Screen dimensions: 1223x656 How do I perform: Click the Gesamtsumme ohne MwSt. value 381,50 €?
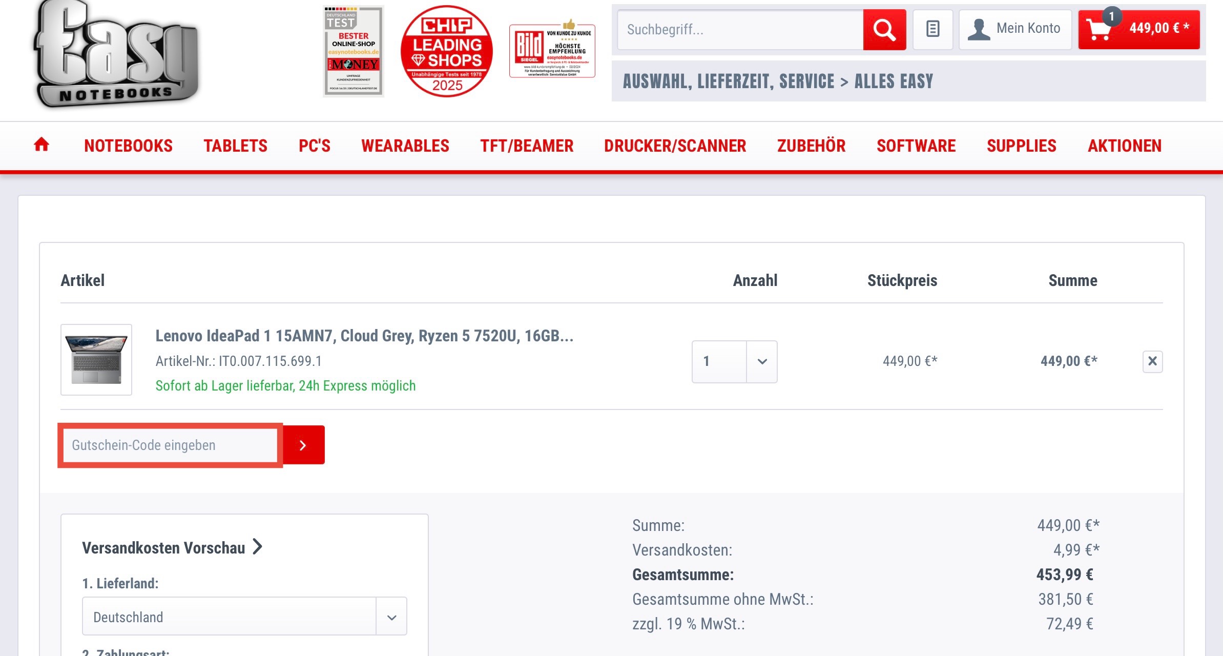pyautogui.click(x=1066, y=599)
